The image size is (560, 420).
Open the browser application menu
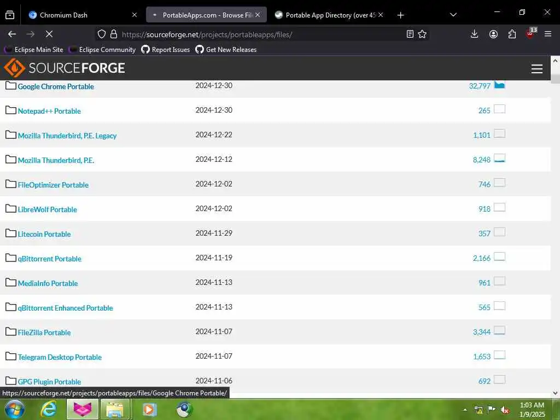coord(548,34)
